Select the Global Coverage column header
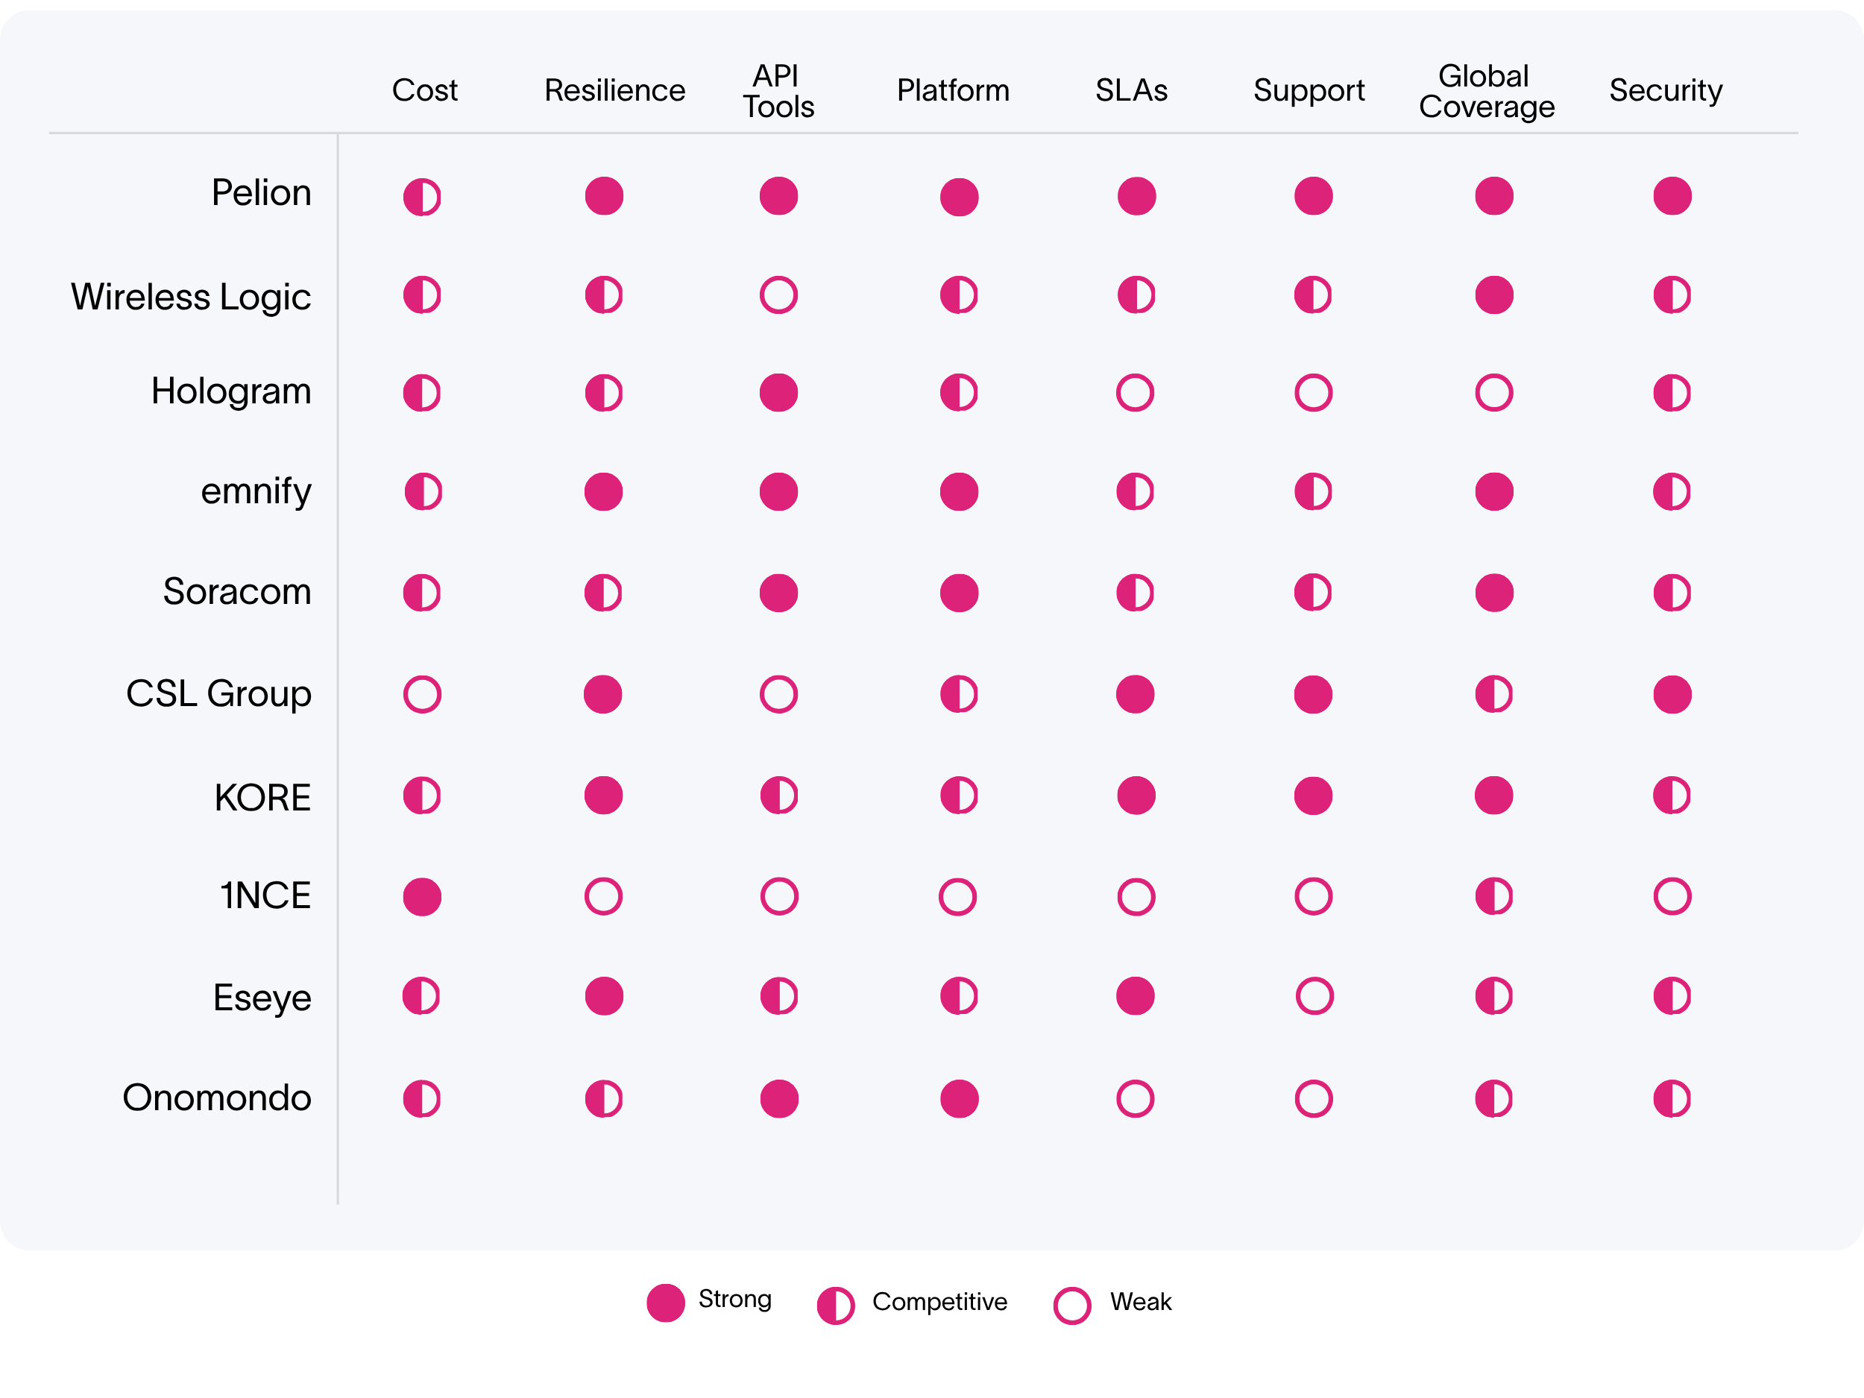 point(1487,91)
